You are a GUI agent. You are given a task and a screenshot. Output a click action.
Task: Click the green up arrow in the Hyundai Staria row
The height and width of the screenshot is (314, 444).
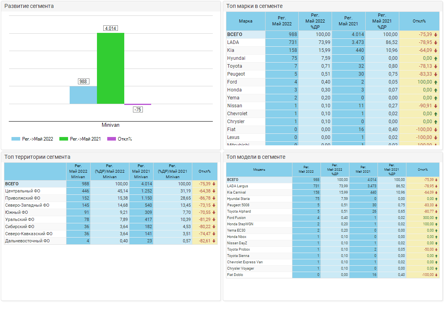436,199
